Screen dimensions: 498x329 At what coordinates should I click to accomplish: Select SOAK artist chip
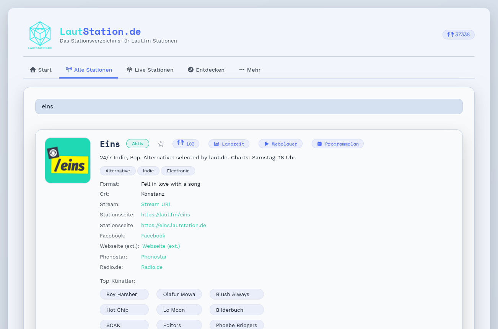124,325
